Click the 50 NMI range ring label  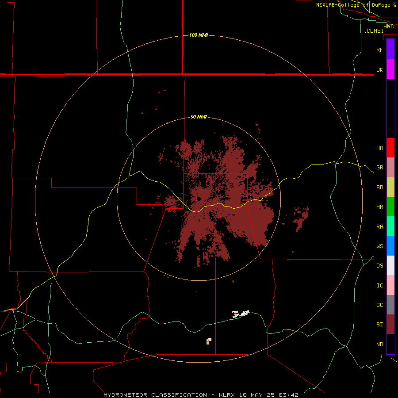click(199, 117)
